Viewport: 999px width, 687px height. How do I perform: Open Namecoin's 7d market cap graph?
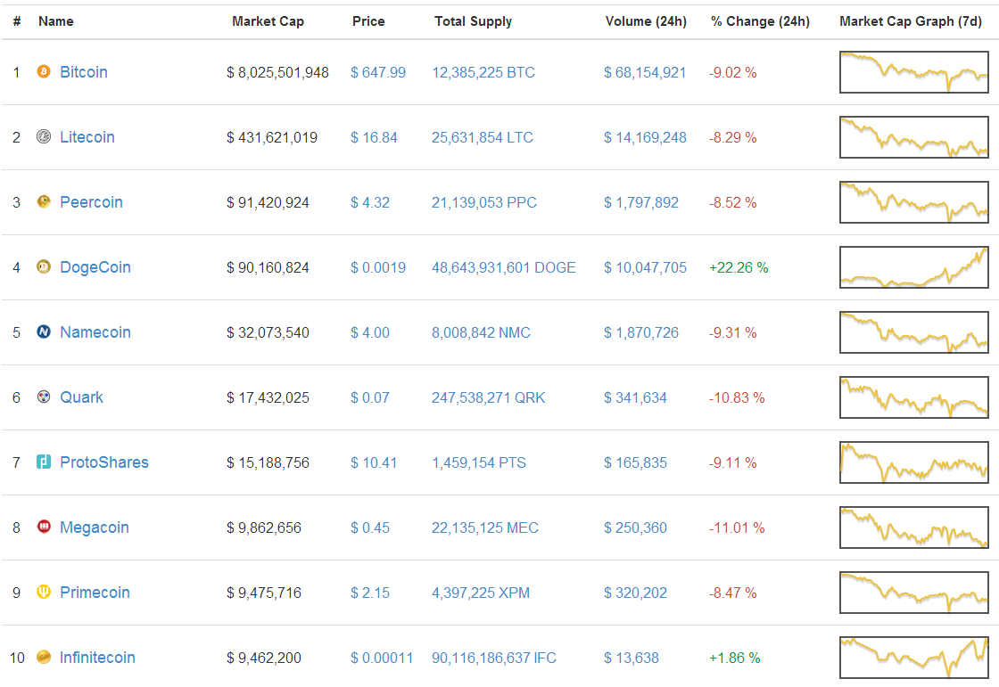914,331
